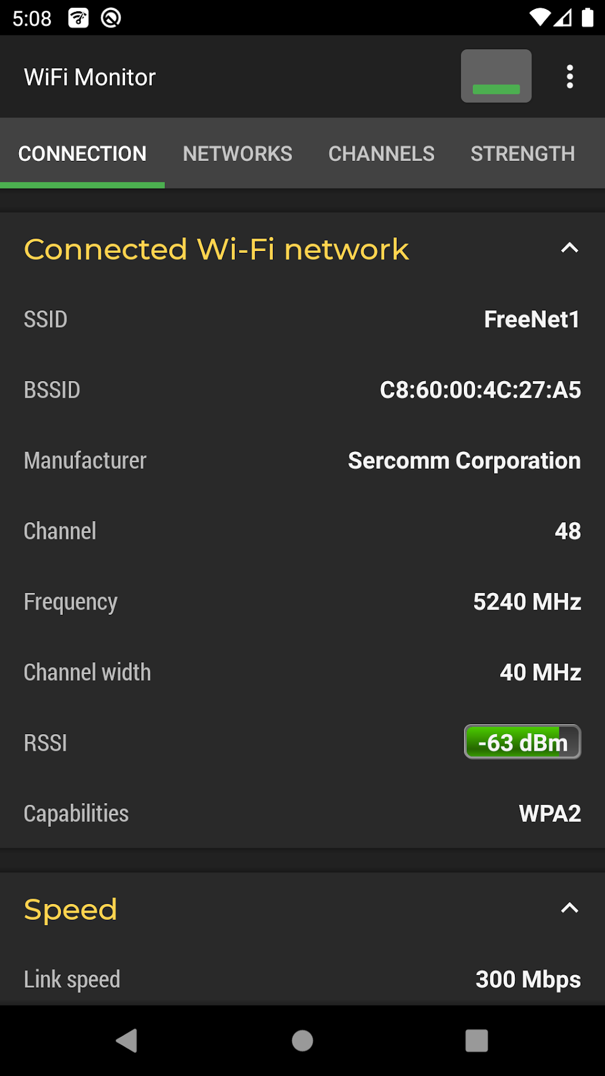The height and width of the screenshot is (1076, 605).
Task: Tap the 300 Mbps link speed value
Action: click(528, 979)
